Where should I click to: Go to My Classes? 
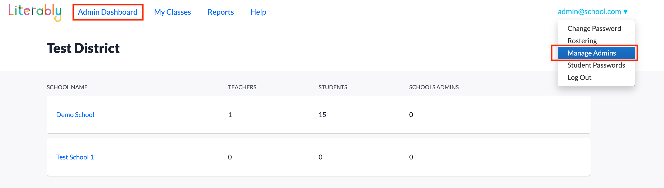[x=172, y=12]
